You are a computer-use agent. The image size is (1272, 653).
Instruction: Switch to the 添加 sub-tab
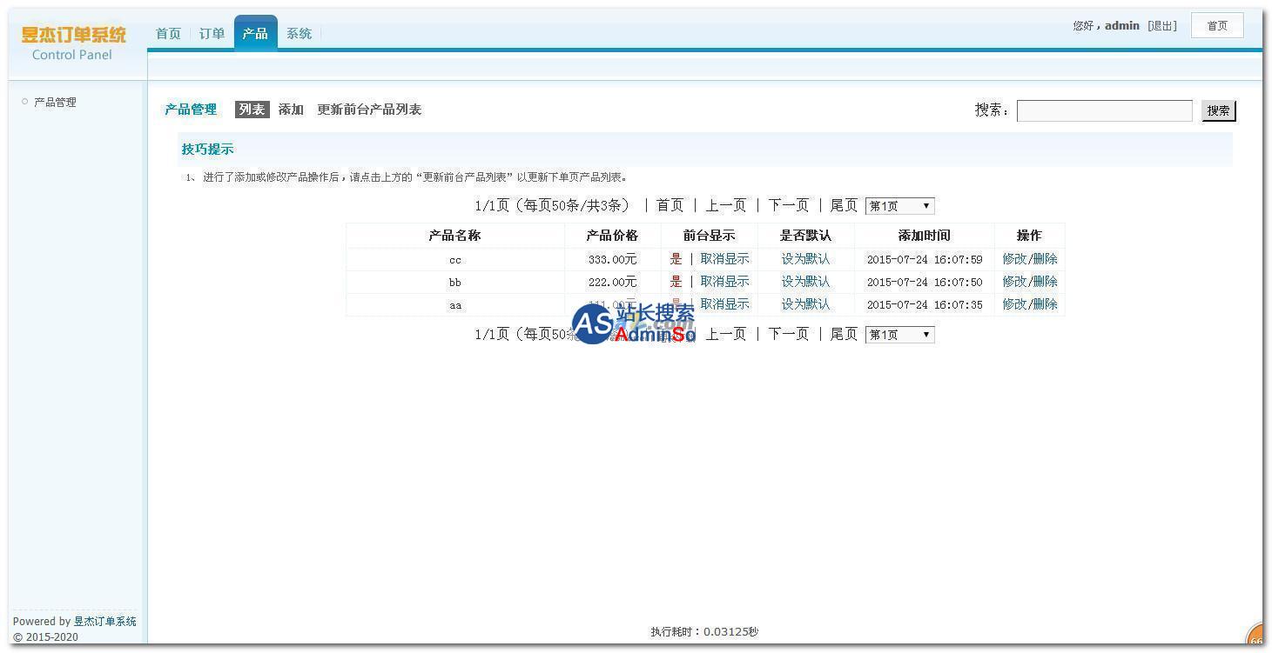click(291, 110)
